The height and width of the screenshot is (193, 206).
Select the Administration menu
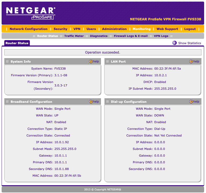click(x=114, y=29)
